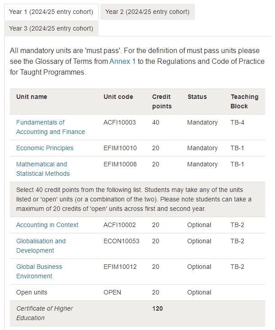Open the Year 2 (2024/25 entry cohort) tab
This screenshot has width=275, height=330.
147,12
